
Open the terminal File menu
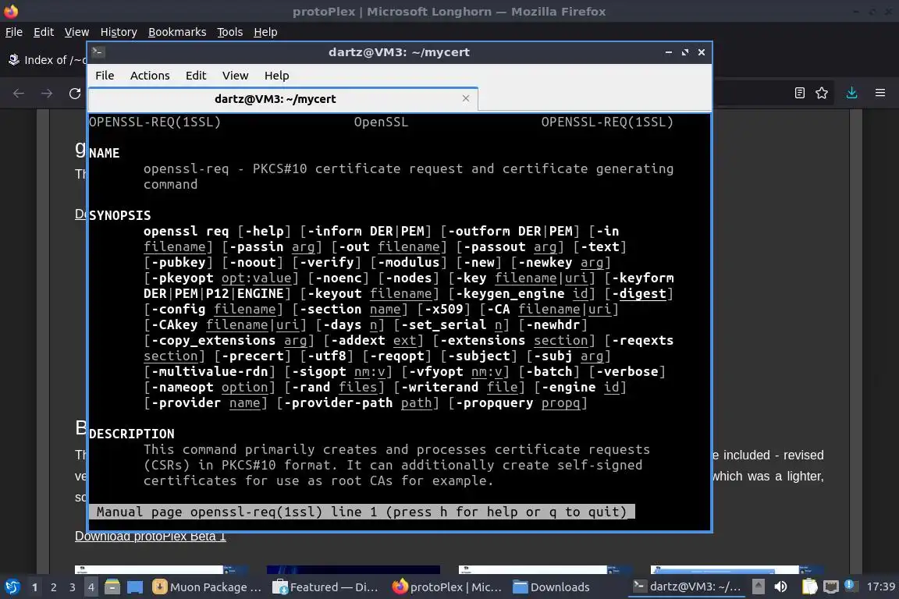(x=105, y=76)
